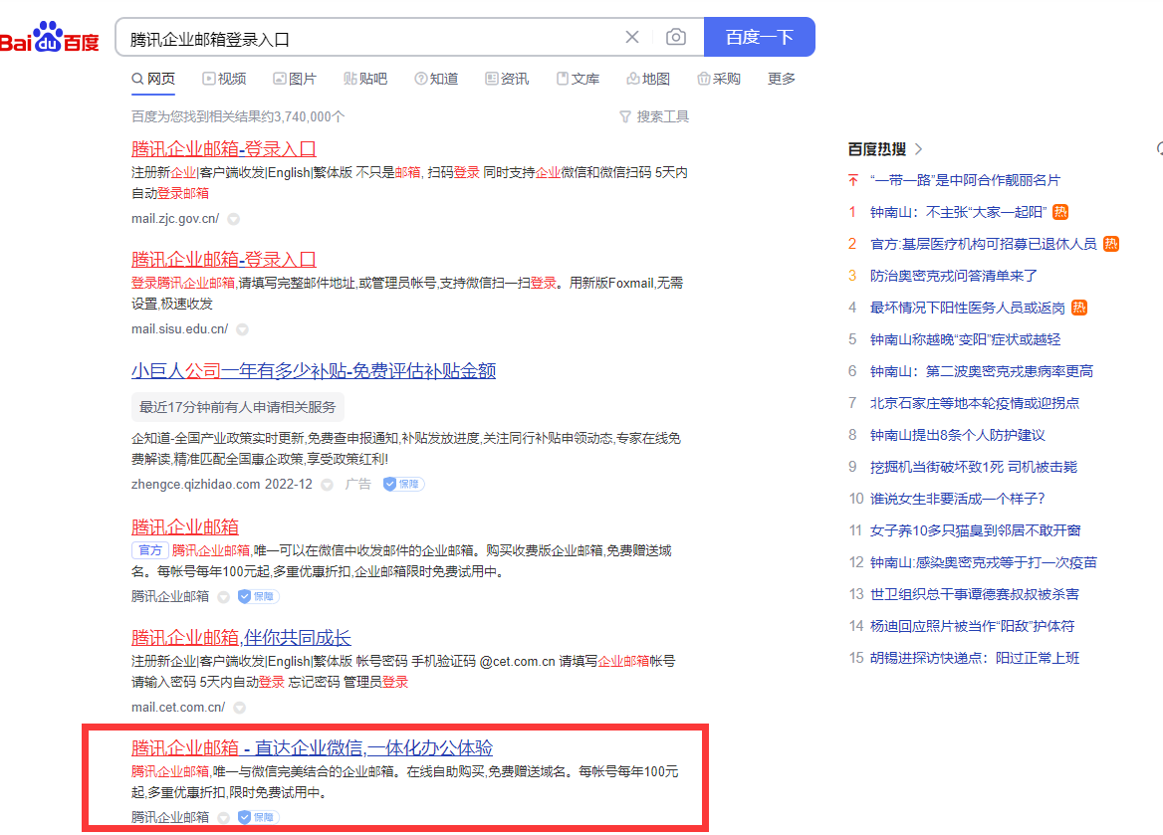Switch to the 资讯 tab
This screenshot has width=1163, height=835.
click(x=508, y=79)
